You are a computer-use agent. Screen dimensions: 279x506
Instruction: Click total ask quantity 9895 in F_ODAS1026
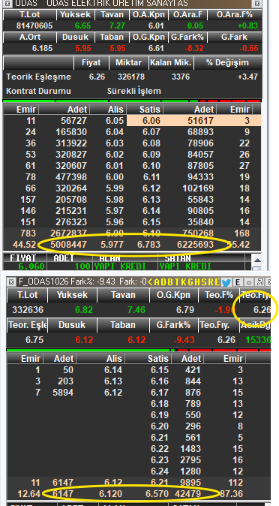tap(190, 483)
